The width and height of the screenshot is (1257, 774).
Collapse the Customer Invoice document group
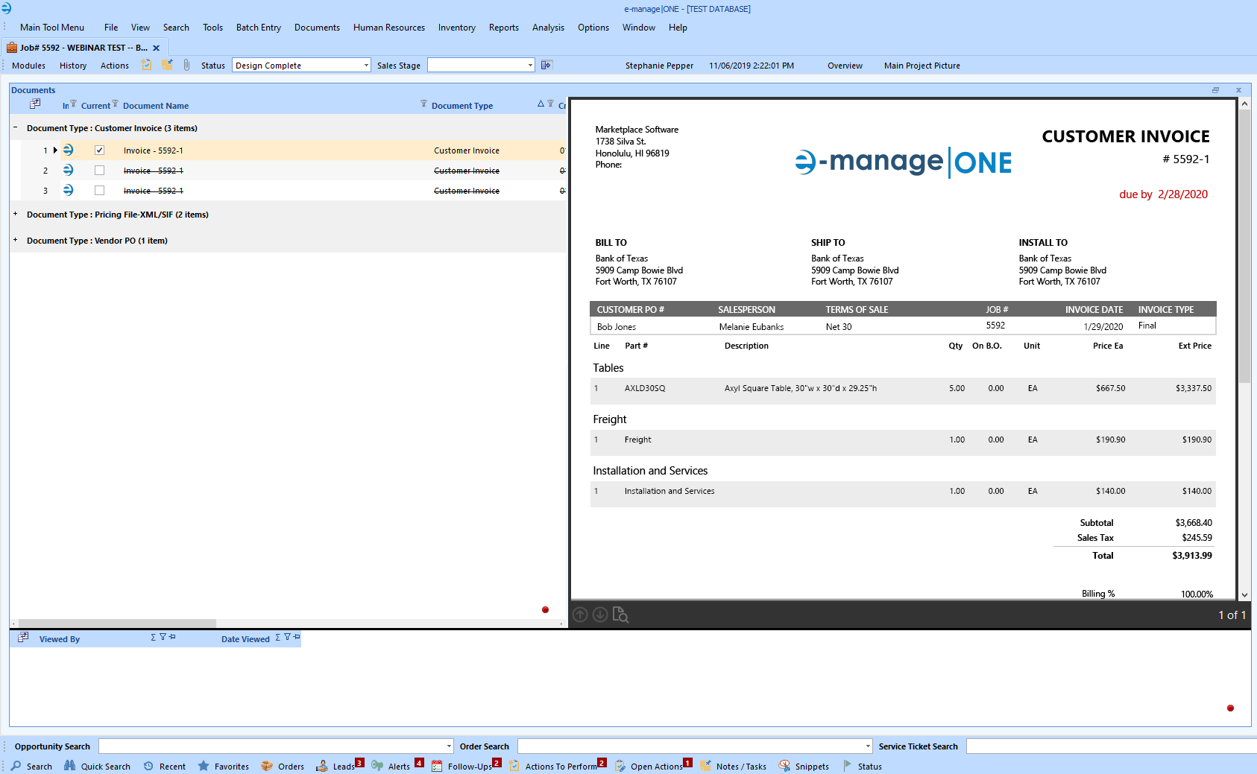[15, 127]
